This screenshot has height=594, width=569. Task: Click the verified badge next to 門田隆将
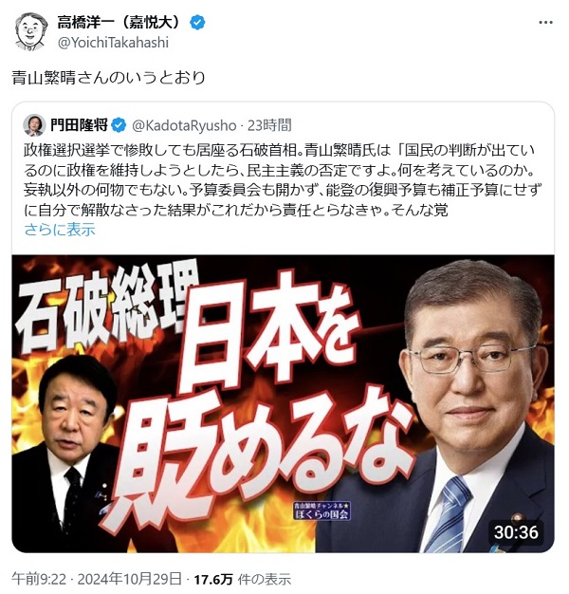click(119, 125)
